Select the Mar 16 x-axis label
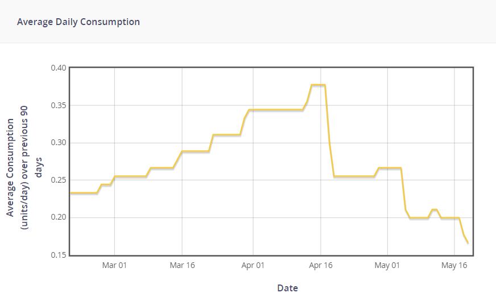The height and width of the screenshot is (305, 496). 182,265
